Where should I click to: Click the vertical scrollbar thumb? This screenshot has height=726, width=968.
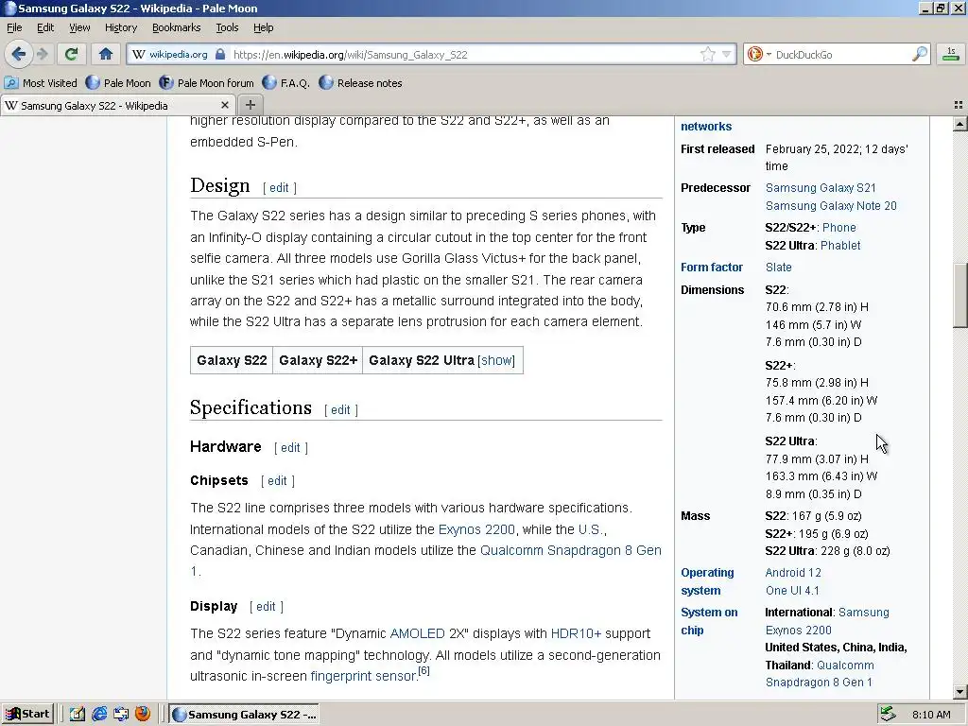960,296
